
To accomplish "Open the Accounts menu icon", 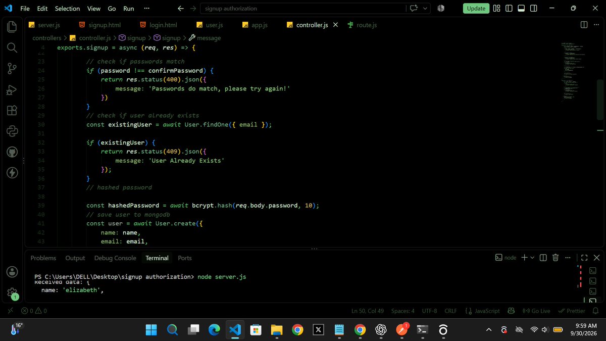I will click(12, 272).
